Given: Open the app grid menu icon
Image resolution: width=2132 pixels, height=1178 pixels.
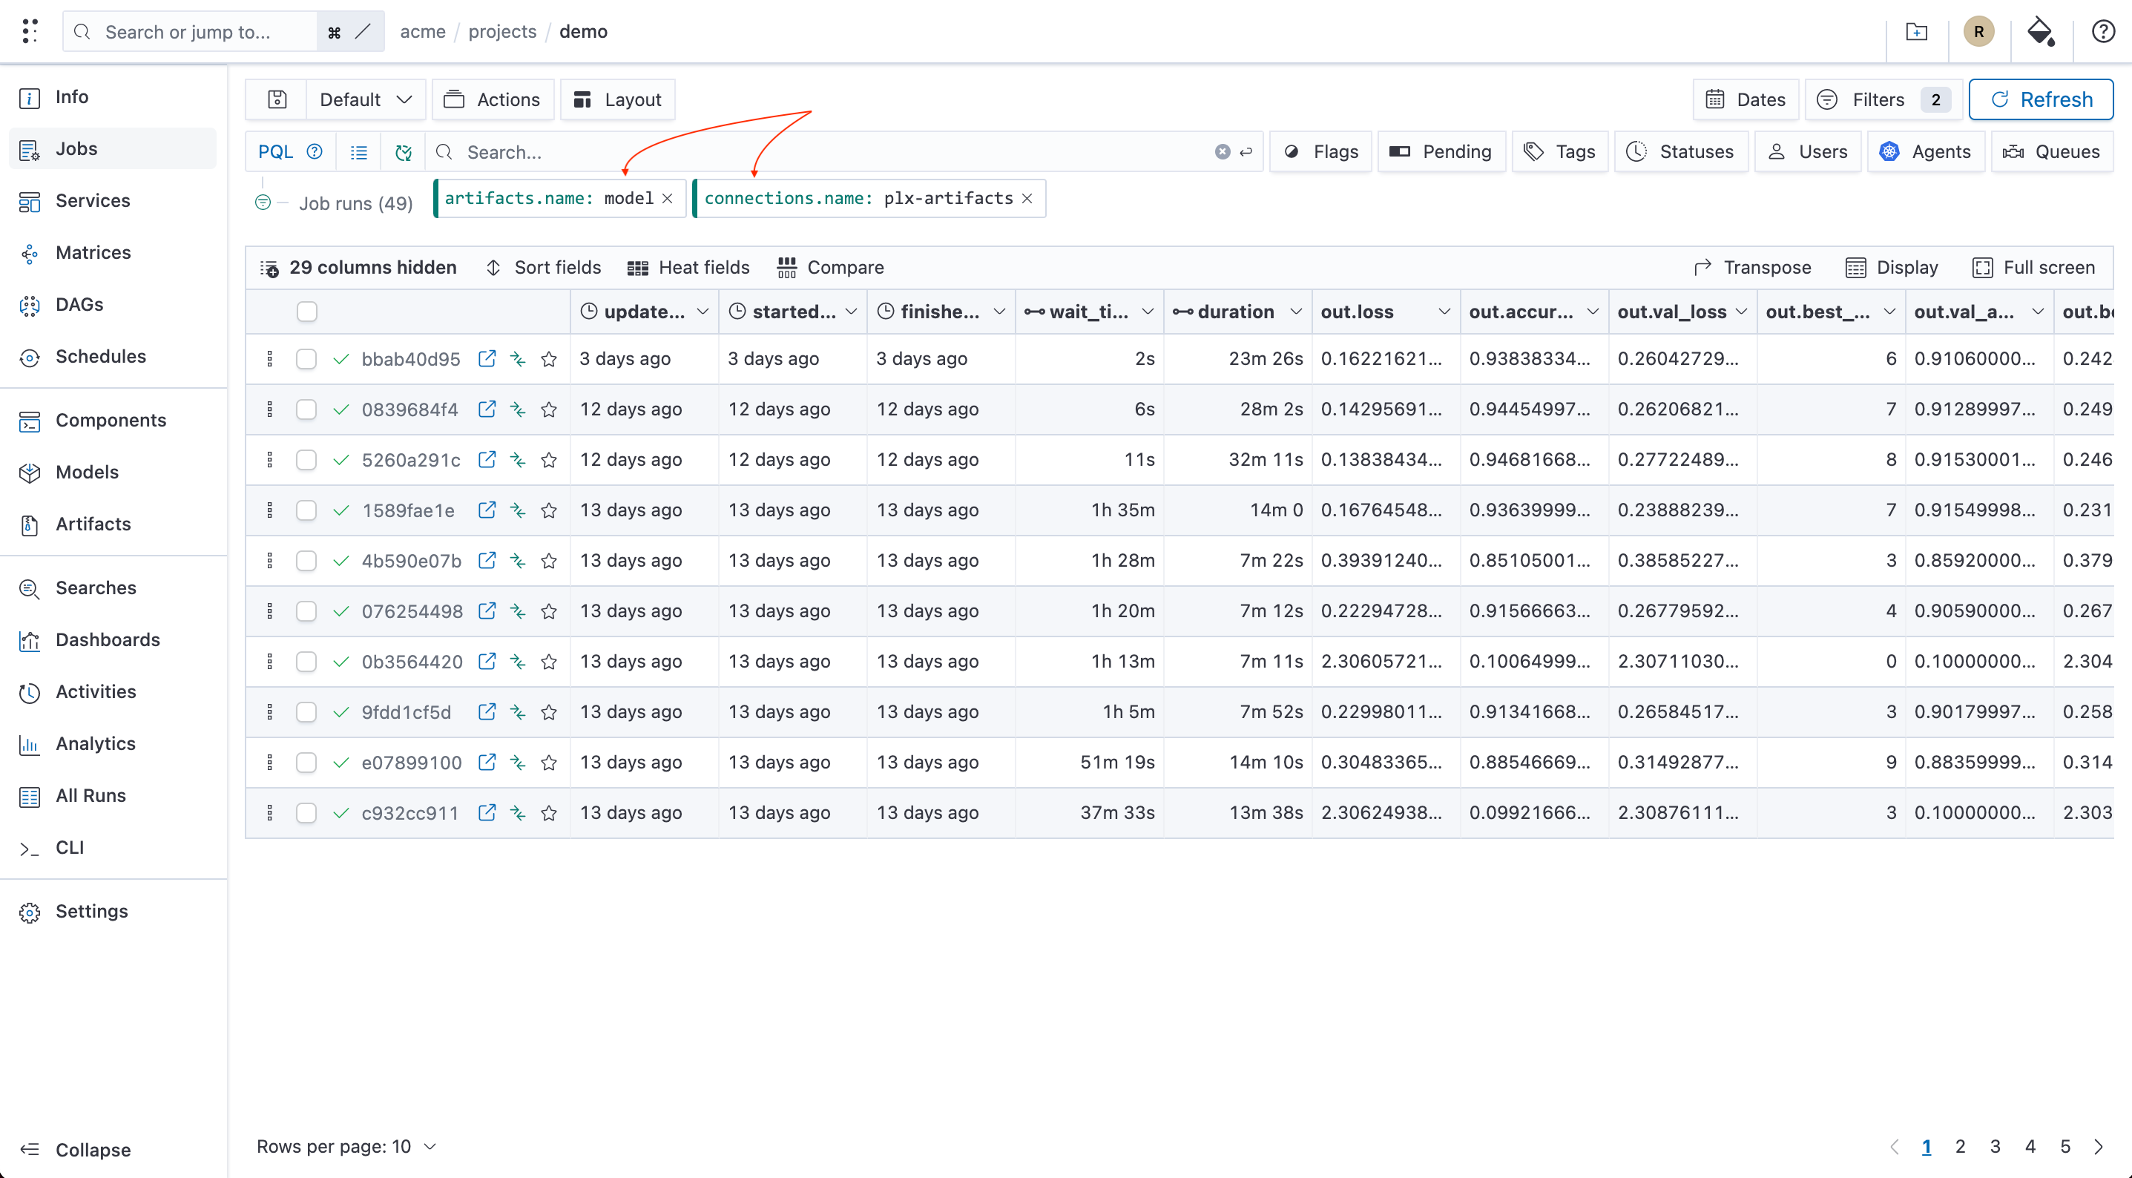Looking at the screenshot, I should point(30,31).
